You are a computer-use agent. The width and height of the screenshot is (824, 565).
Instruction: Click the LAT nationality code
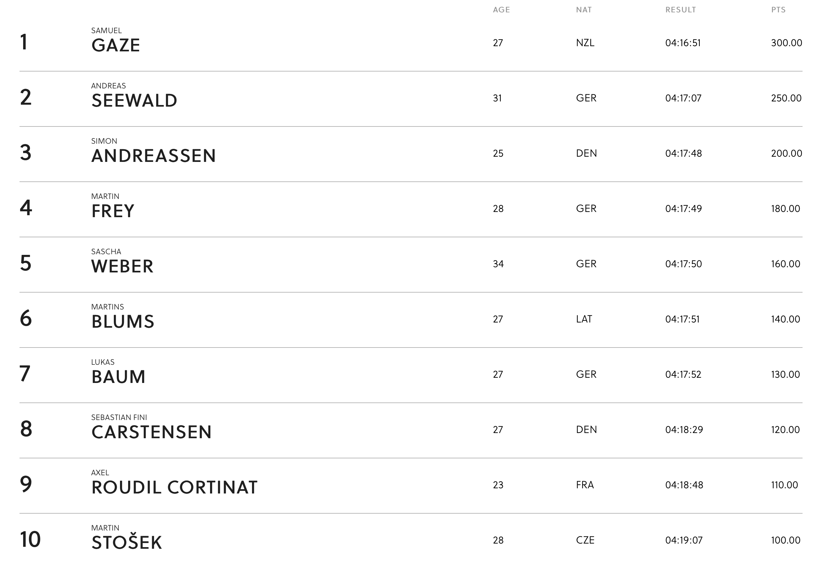point(584,319)
